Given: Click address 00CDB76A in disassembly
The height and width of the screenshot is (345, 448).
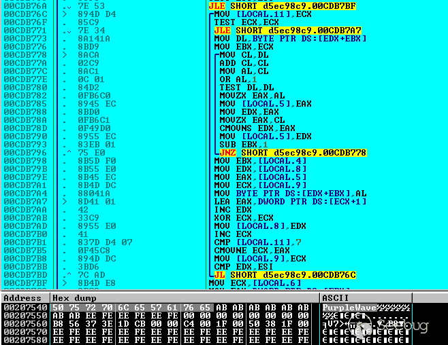Looking at the screenshot, I should (25, 6).
